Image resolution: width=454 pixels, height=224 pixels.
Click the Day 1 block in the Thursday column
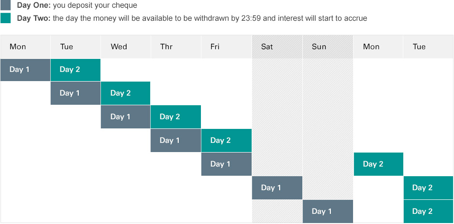tap(176, 140)
